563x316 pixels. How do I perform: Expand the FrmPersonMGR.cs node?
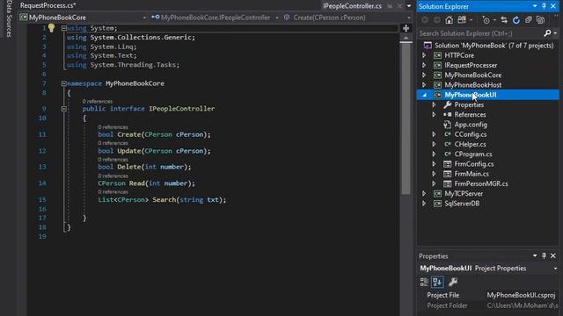[434, 183]
